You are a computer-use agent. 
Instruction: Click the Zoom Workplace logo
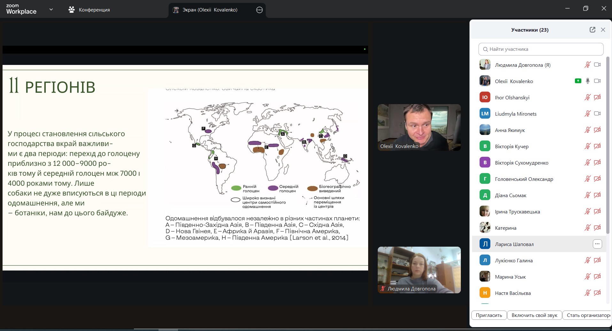(21, 10)
